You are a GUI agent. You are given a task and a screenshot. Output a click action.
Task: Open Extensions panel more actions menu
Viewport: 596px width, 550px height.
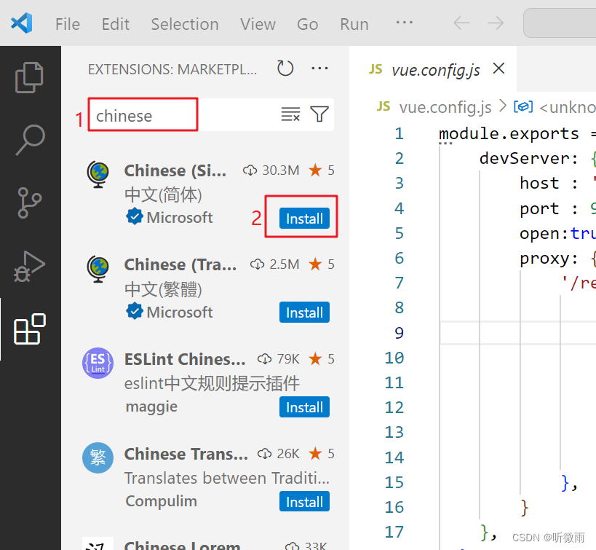[319, 68]
